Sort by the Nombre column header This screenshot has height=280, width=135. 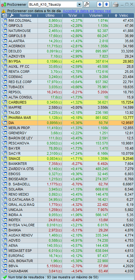[25, 16]
